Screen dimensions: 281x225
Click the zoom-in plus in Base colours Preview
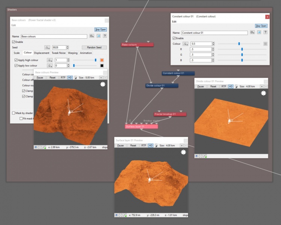pyautogui.click(x=101, y=78)
